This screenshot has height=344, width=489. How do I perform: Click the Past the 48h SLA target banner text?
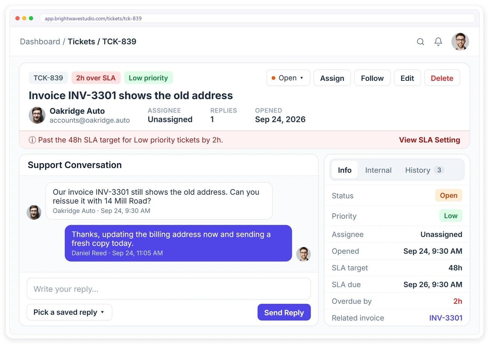click(131, 140)
